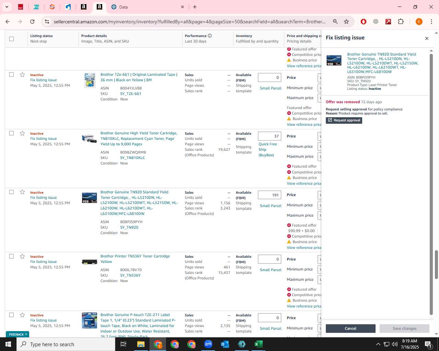Open the browser extensions puzzle icon
Image resolution: width=439 pixels, height=351 pixels.
click(x=401, y=22)
